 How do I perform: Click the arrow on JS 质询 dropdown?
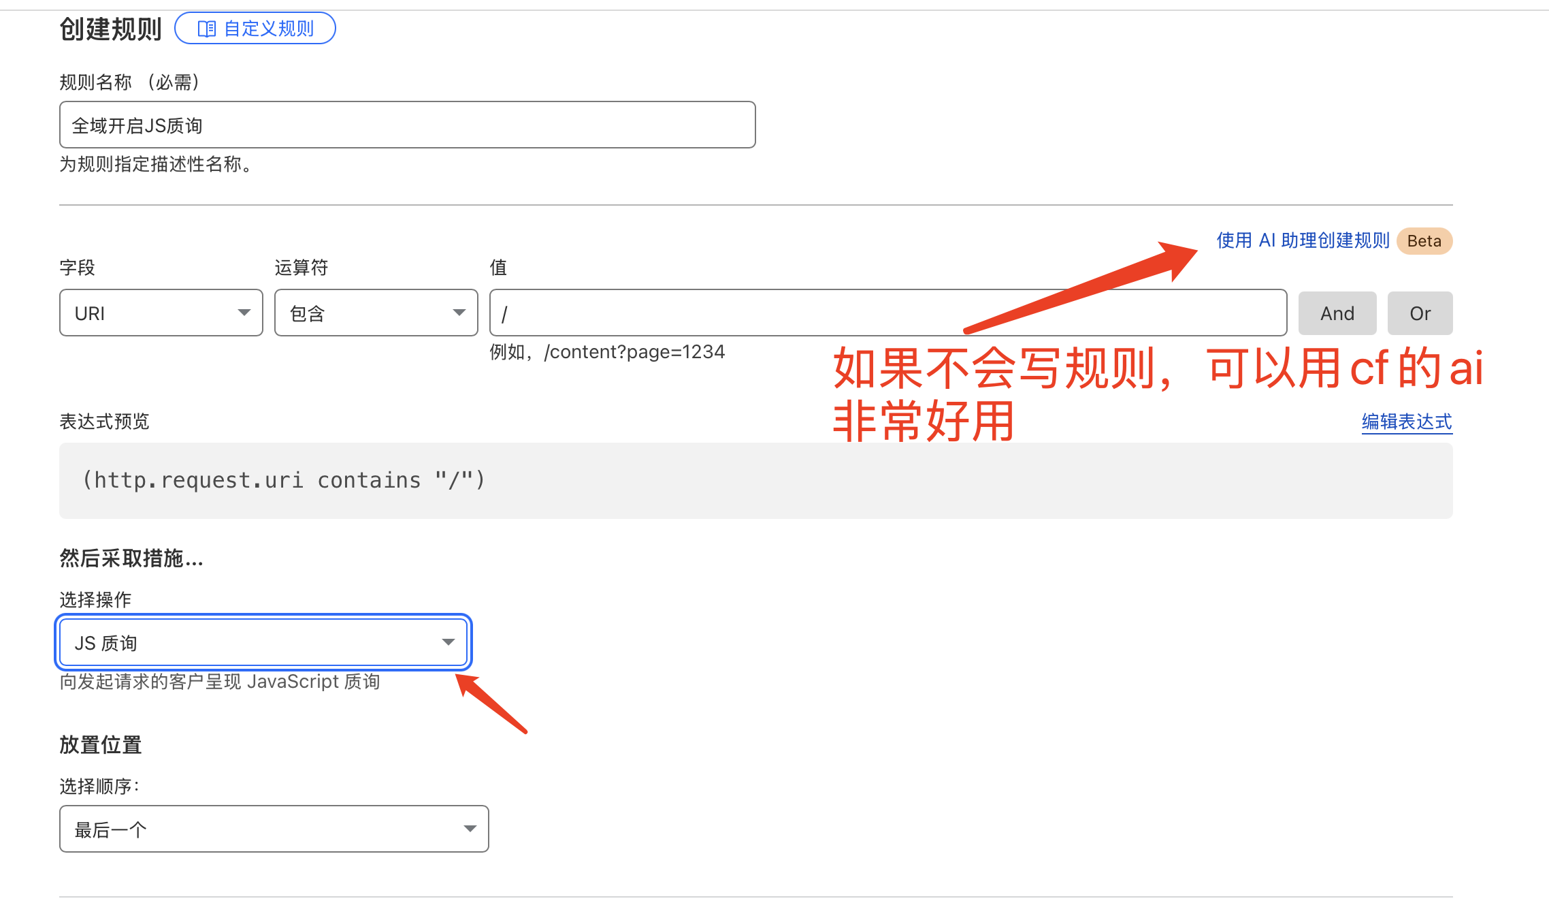coord(448,642)
